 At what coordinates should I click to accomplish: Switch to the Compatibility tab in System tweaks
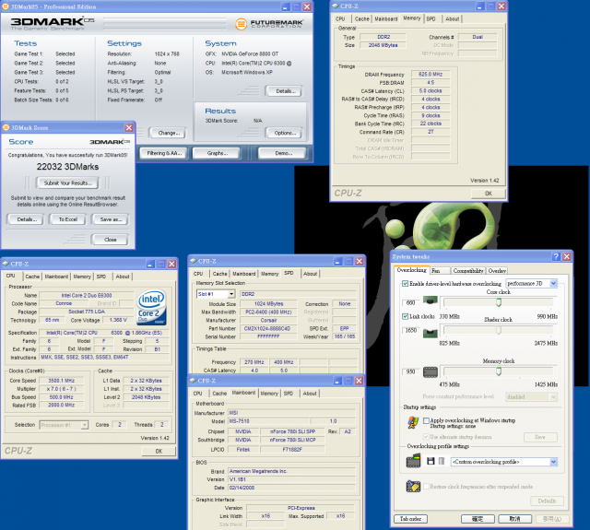[468, 270]
